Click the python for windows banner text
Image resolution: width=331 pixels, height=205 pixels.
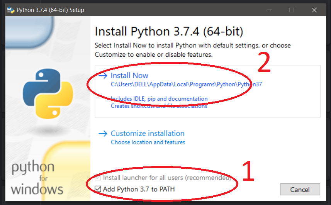(37, 178)
